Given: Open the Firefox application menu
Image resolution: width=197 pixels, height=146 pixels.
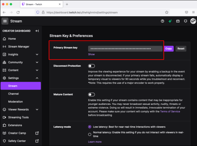Looking at the screenshot, I should (x=193, y=12).
